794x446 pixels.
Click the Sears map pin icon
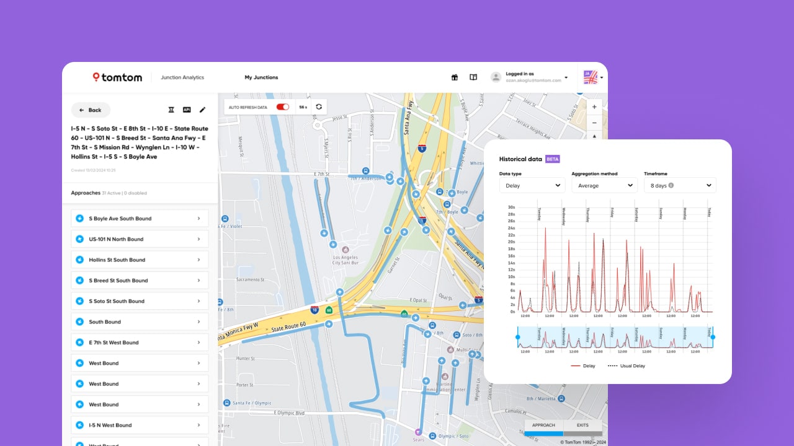tap(417, 432)
